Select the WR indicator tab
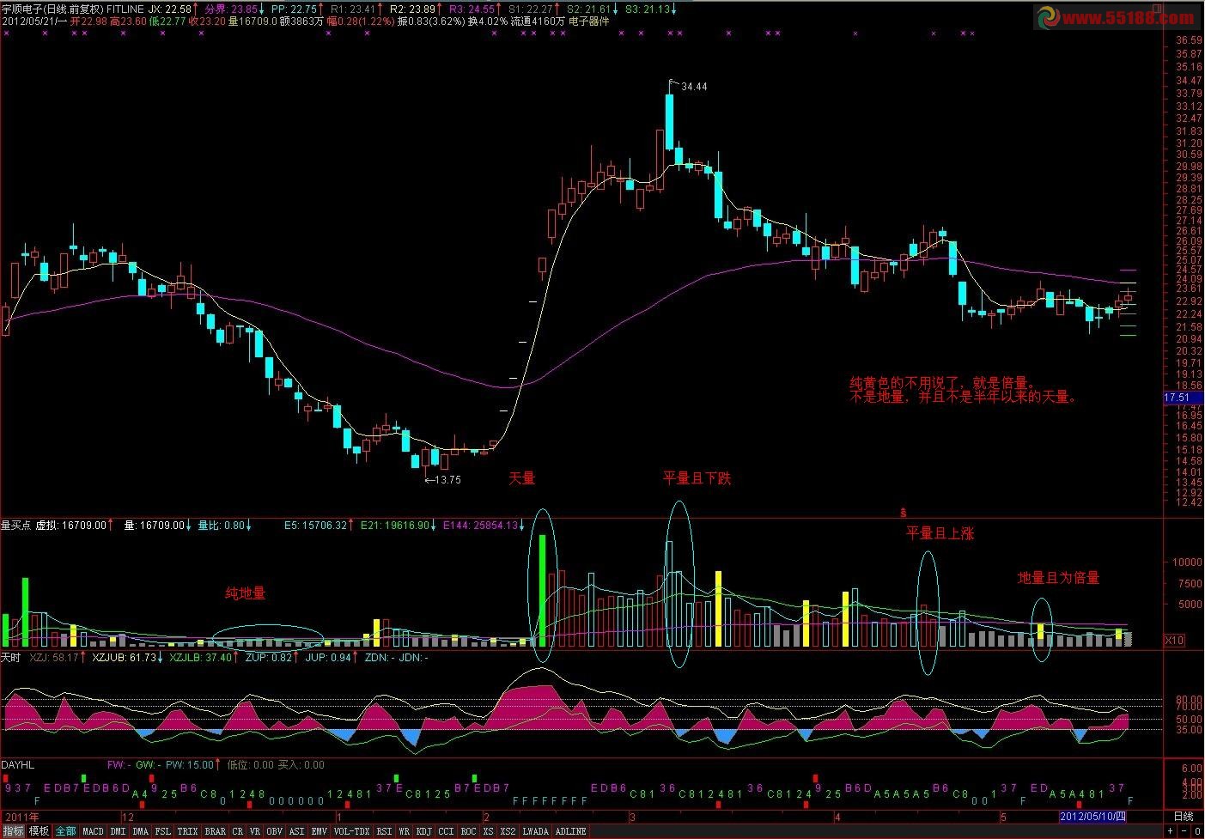Screen dimensions: 1205x839 tap(404, 831)
